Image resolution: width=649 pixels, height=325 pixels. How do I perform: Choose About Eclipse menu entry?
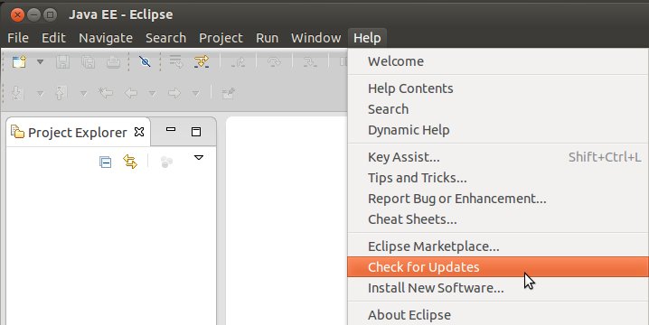tap(498, 315)
